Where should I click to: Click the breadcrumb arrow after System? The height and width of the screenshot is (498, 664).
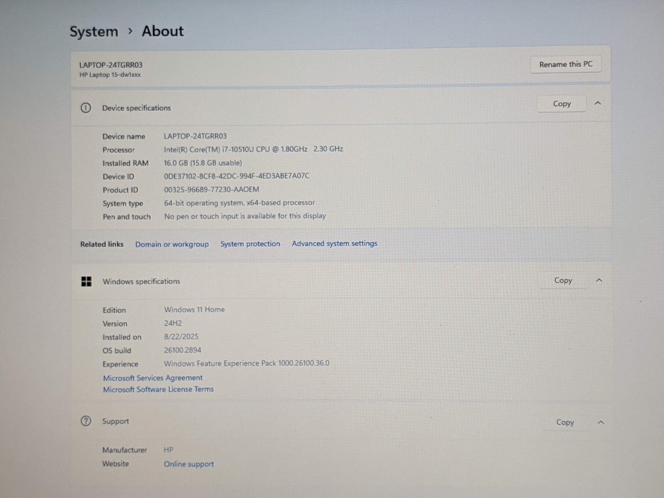pos(130,31)
